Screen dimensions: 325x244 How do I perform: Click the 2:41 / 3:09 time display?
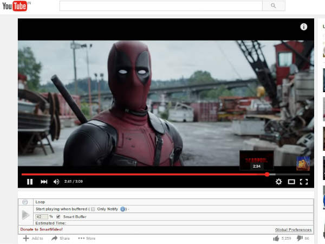(73, 181)
